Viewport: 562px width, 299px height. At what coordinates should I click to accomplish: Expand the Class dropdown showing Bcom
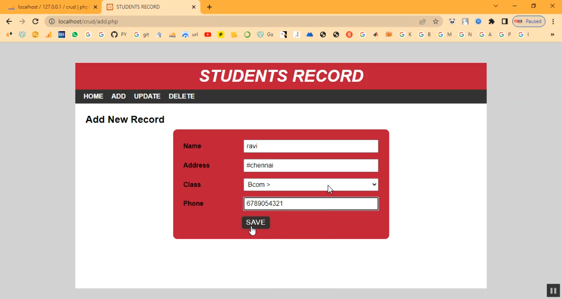coord(311,185)
